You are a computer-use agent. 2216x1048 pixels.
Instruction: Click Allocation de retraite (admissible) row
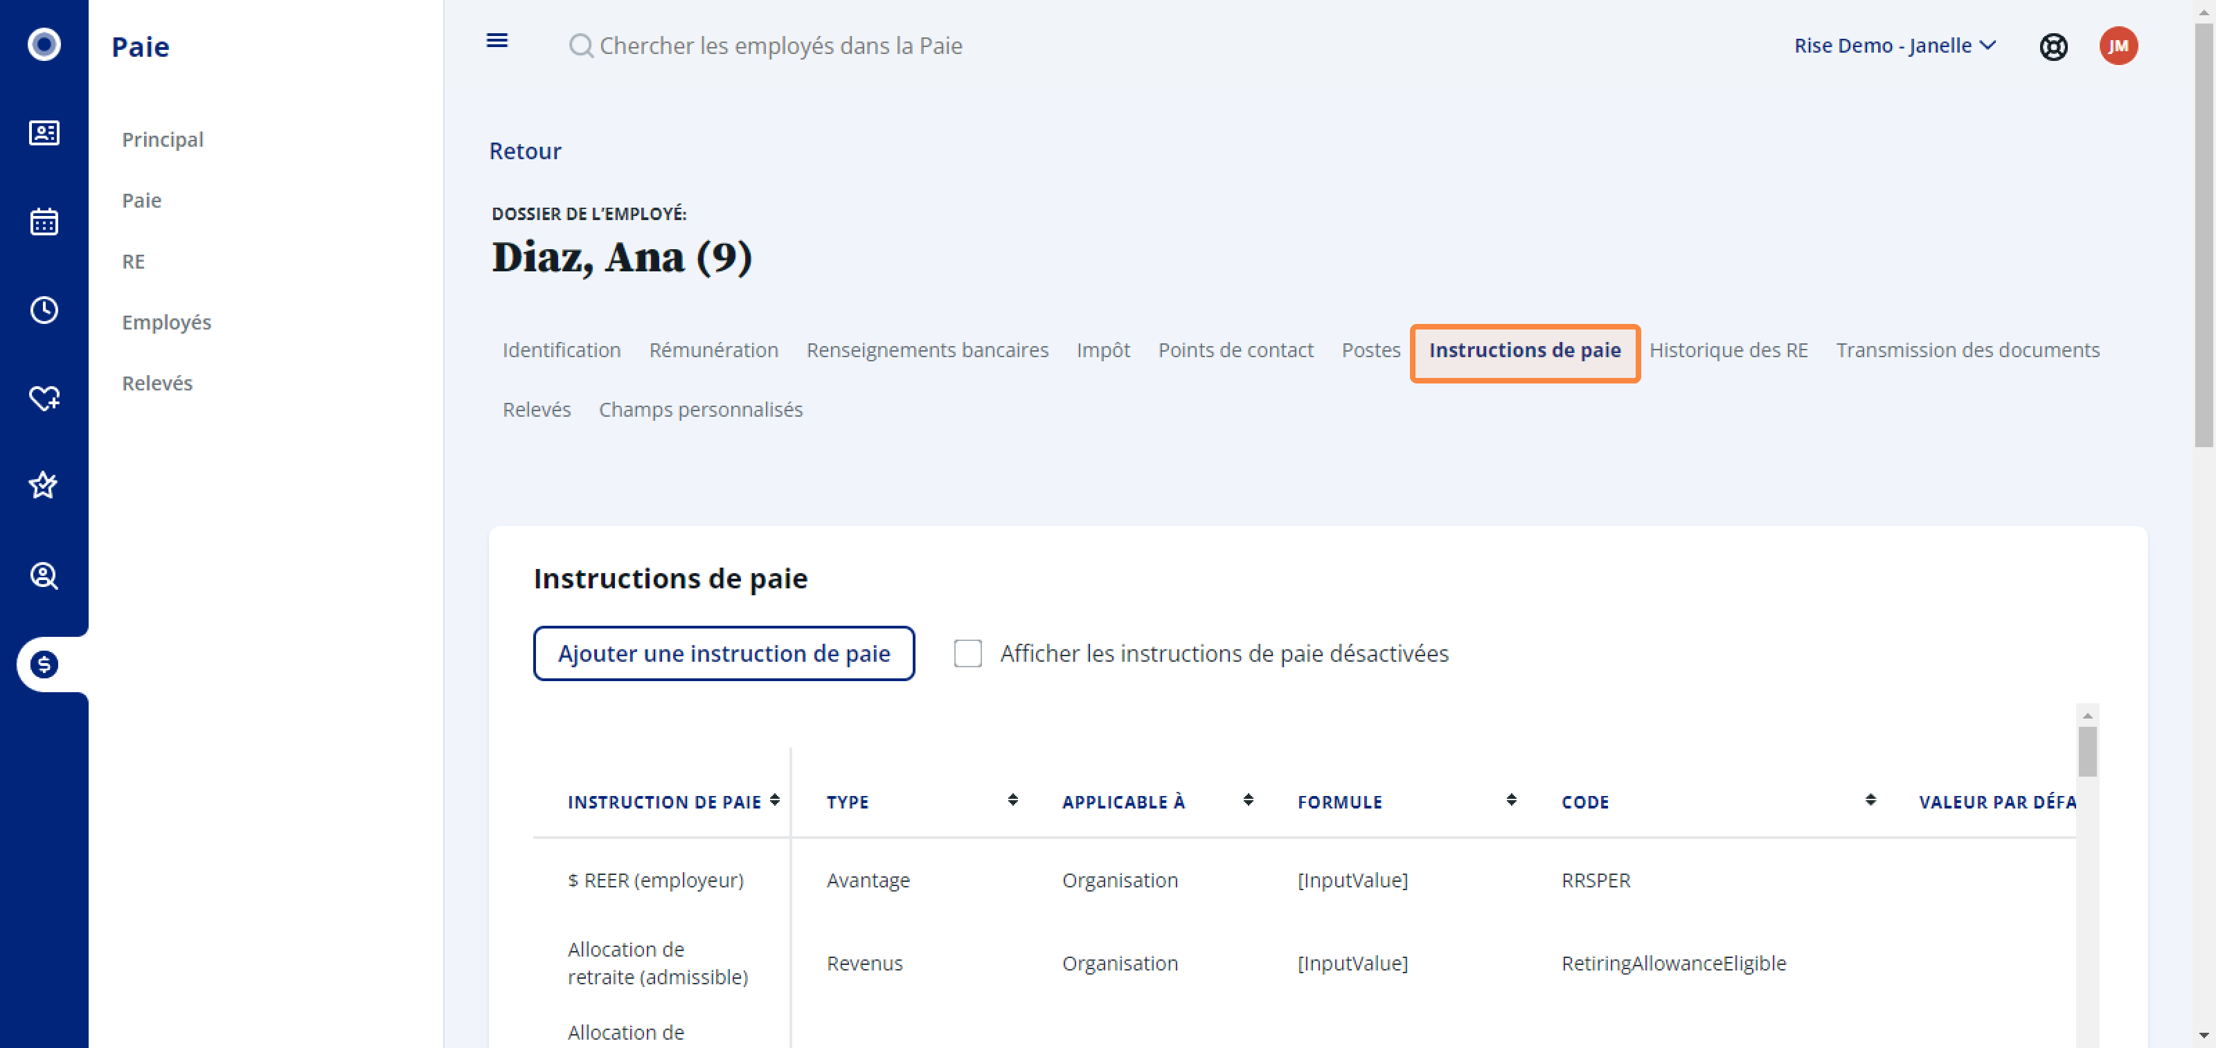pos(1304,963)
